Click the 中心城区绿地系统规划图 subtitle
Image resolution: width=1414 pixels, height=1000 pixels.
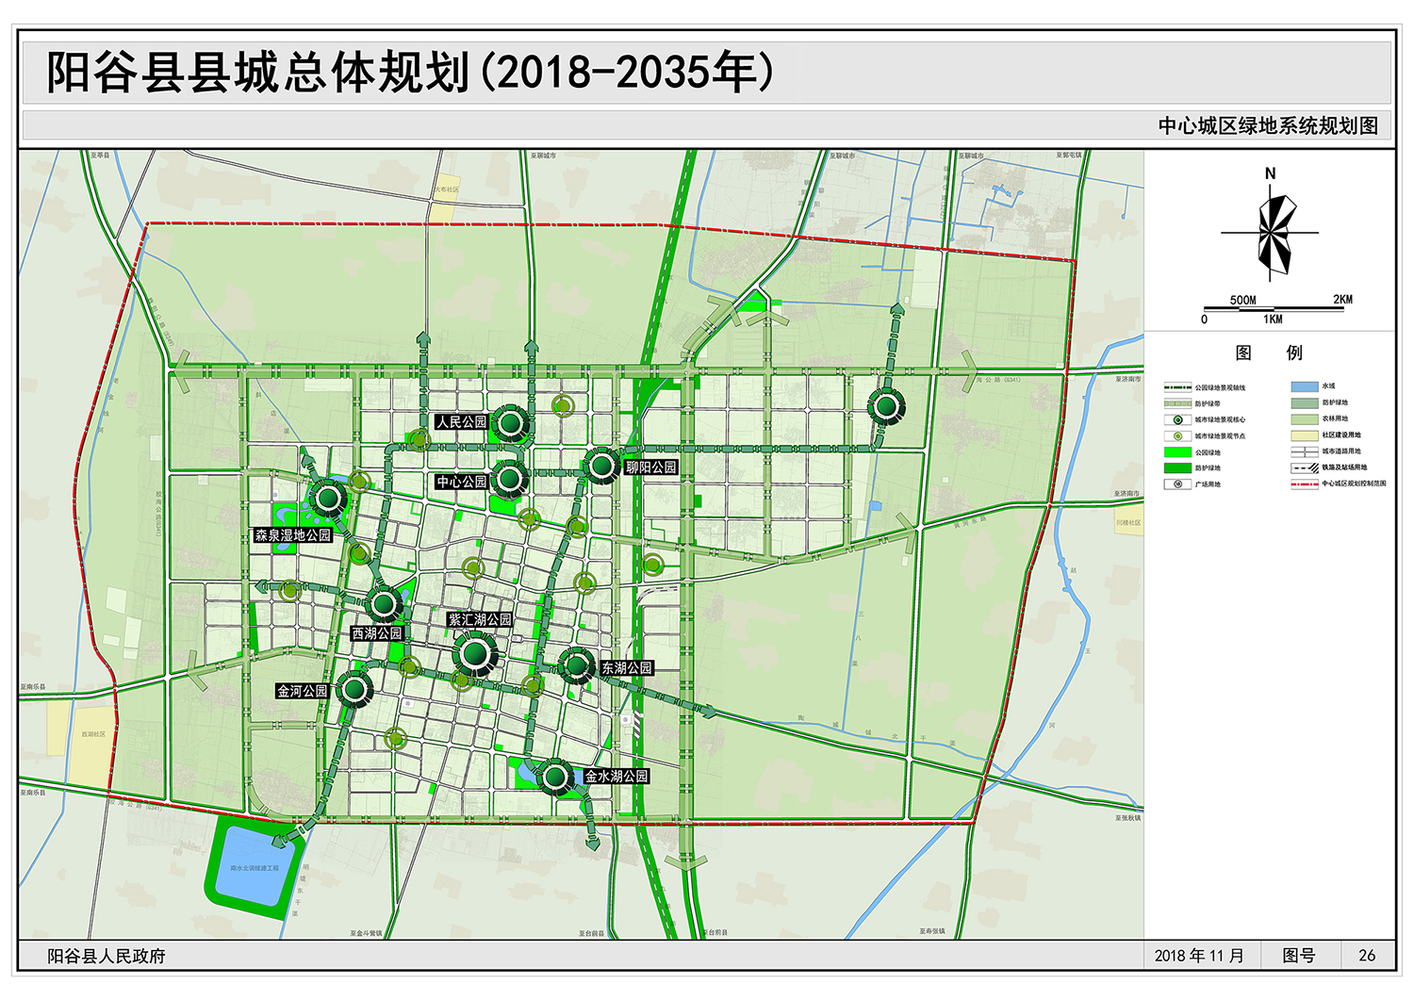point(1268,126)
